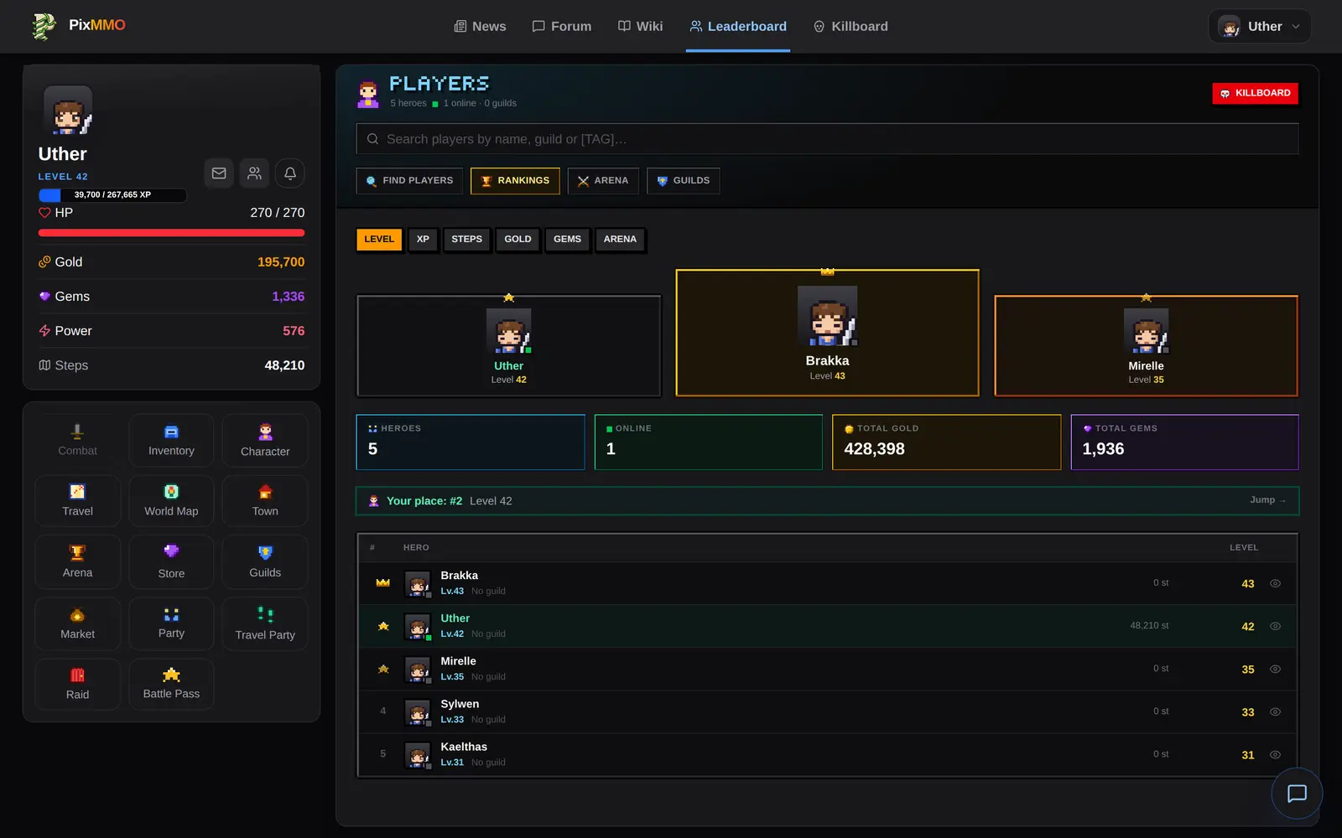Open the Market tile
Screen dimensions: 1342x838
77,623
